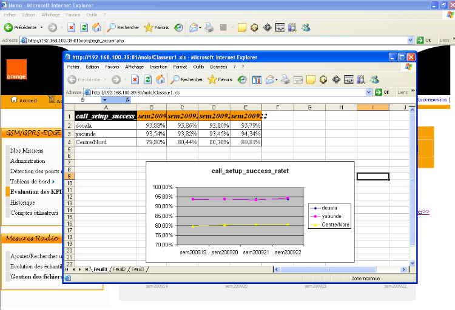Click the fx insert function icon
This screenshot has width=455, height=310.
127,99
